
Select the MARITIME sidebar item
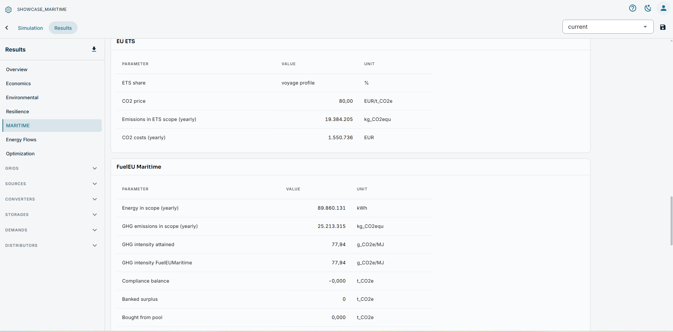click(52, 126)
